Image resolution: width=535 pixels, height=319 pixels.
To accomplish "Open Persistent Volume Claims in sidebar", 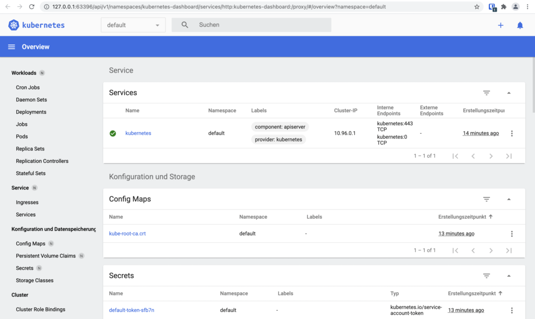I will 46,256.
